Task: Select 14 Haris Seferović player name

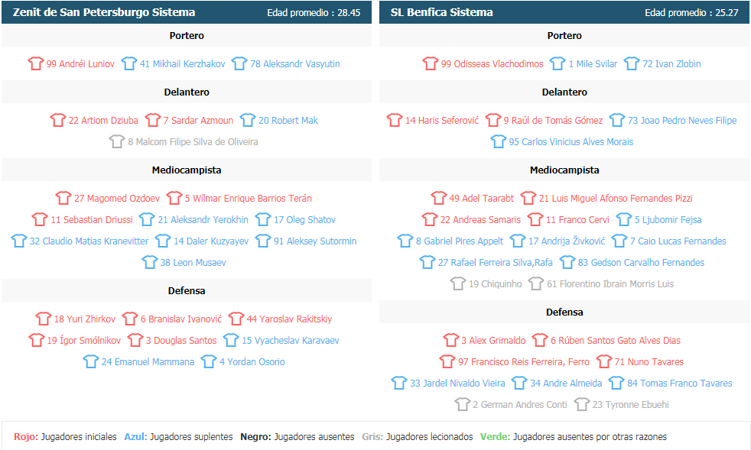Action: 441,120
